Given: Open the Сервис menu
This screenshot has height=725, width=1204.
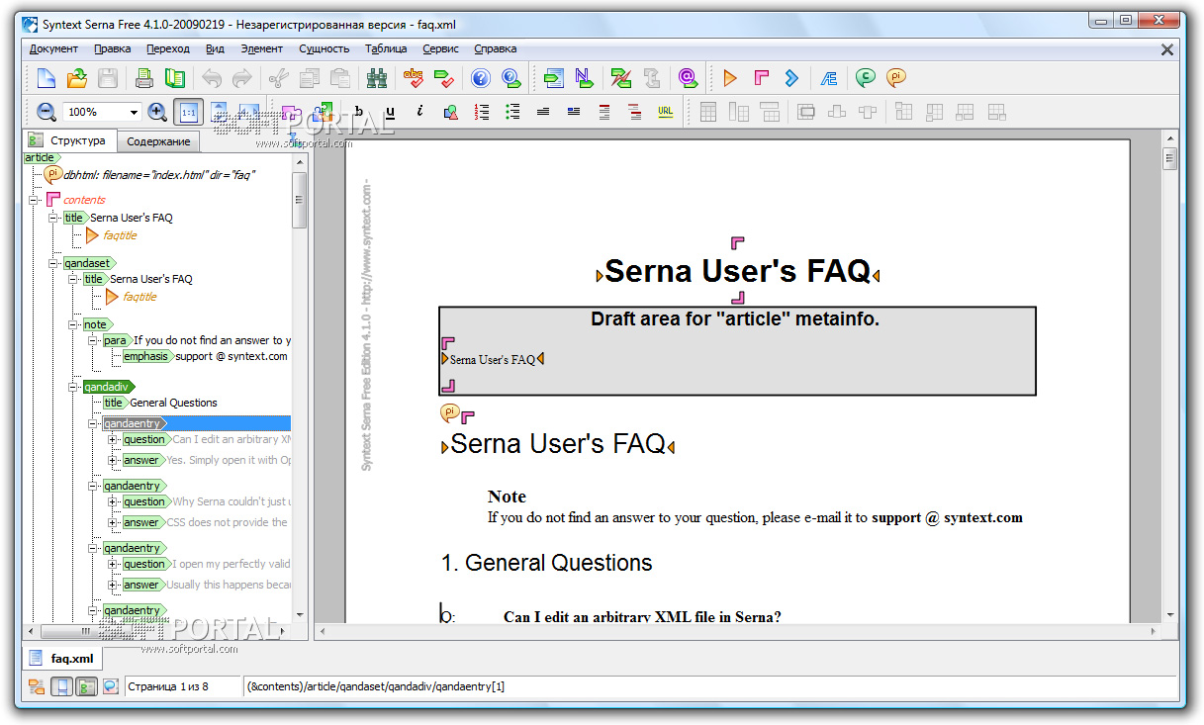Looking at the screenshot, I should (x=440, y=48).
